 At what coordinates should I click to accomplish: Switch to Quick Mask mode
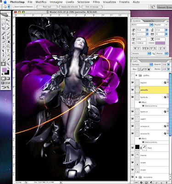click(x=8, y=79)
